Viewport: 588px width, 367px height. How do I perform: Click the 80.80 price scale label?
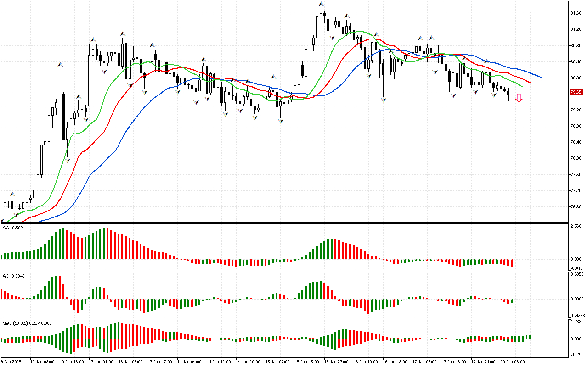576,45
